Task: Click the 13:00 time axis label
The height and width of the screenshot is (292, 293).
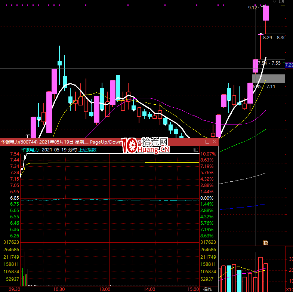Action: click(x=105, y=289)
